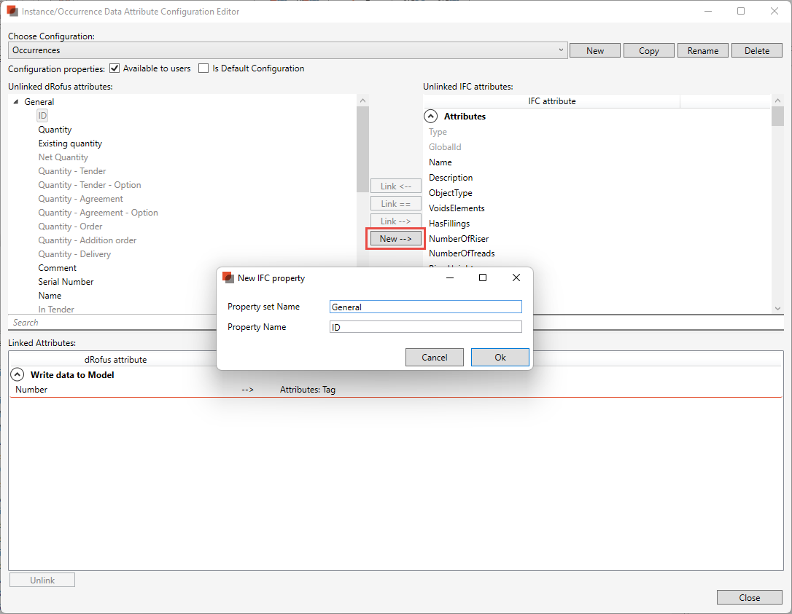Viewport: 792px width, 614px height.
Task: Collapse the Attributes group circle icon
Action: (x=431, y=117)
